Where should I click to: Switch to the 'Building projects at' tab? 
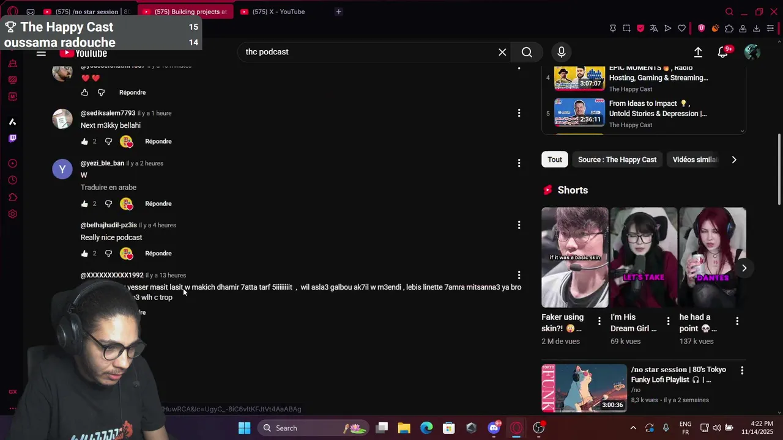[x=187, y=12]
